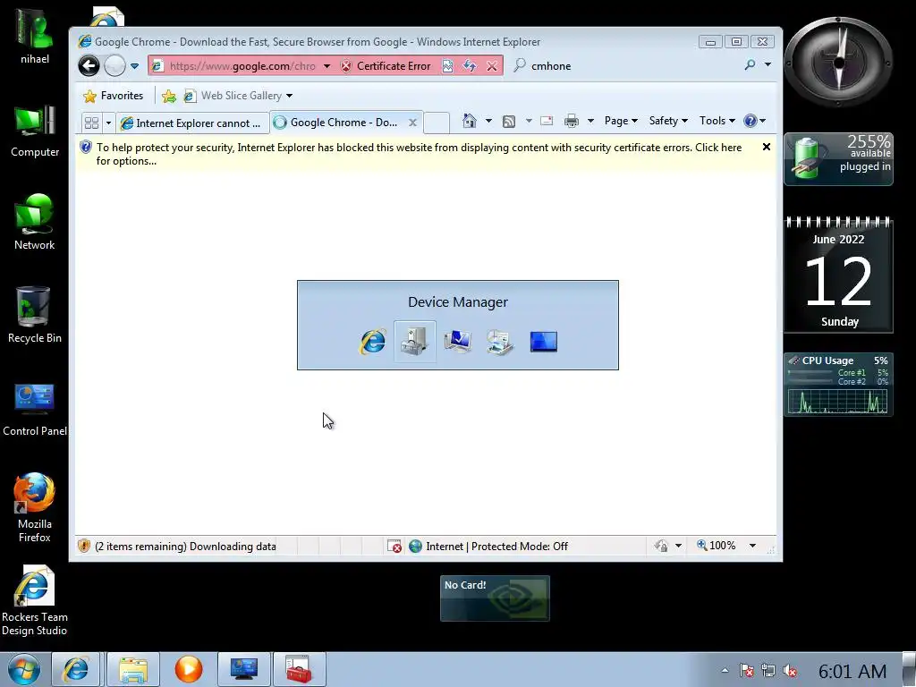The height and width of the screenshot is (687, 916).
Task: Expand the zoom level dropdown arrow
Action: click(x=752, y=546)
